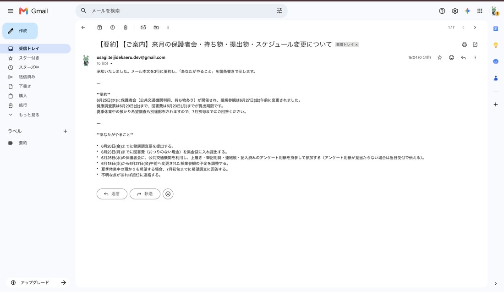Click the Gmail logo

(33, 11)
